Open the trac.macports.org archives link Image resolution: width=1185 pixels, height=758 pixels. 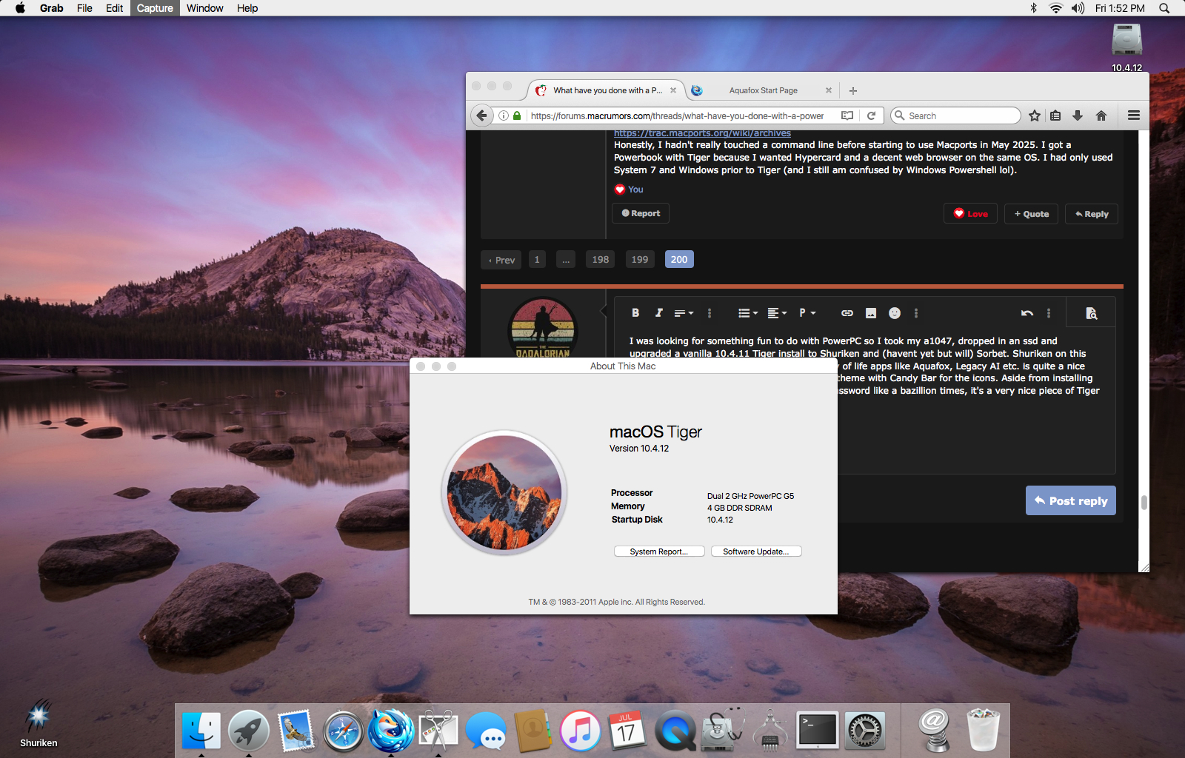coord(702,133)
